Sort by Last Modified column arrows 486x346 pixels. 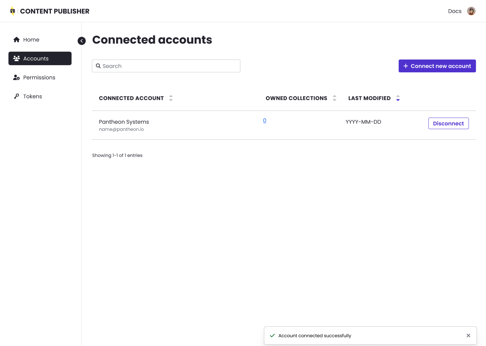point(398,98)
